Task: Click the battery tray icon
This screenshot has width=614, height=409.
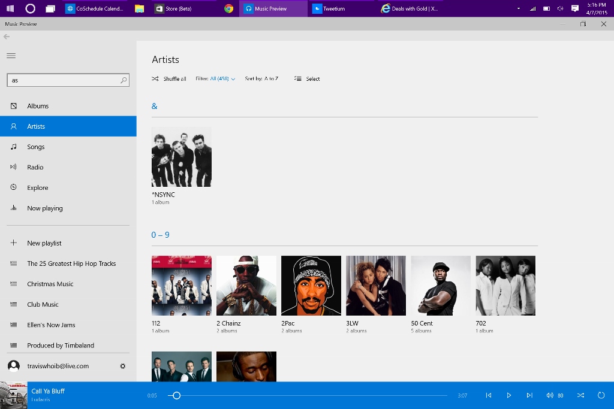Action: point(547,8)
